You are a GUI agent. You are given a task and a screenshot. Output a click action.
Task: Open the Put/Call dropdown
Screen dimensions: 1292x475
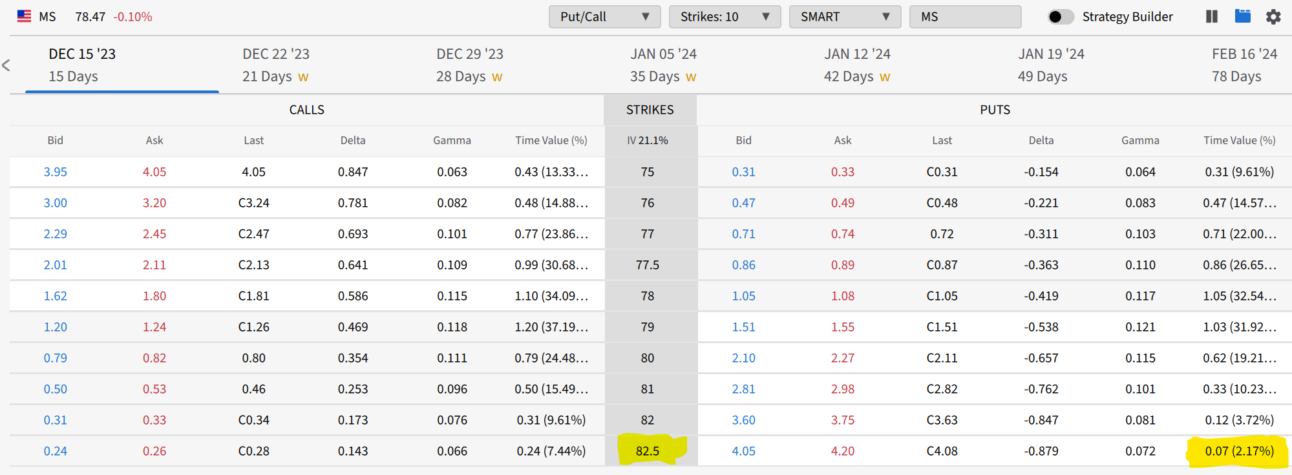click(x=604, y=17)
